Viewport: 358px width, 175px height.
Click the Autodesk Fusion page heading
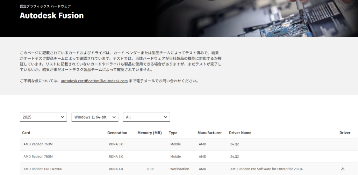click(52, 15)
